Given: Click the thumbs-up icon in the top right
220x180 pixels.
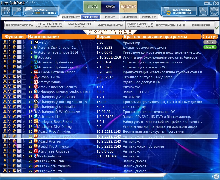Looking at the screenshot, I should [203, 11].
